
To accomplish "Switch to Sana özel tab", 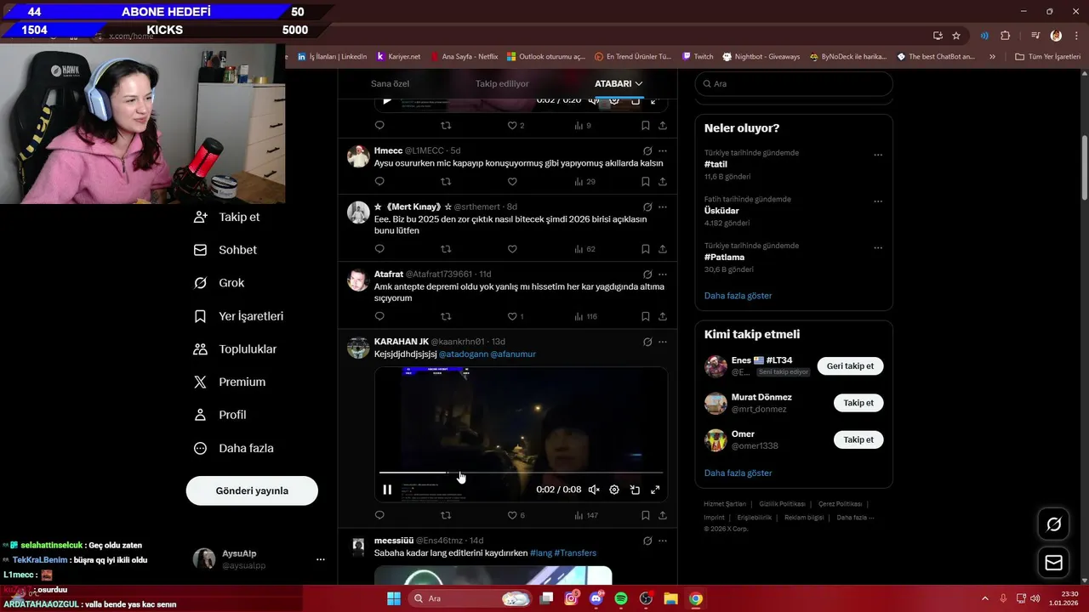I will (390, 83).
